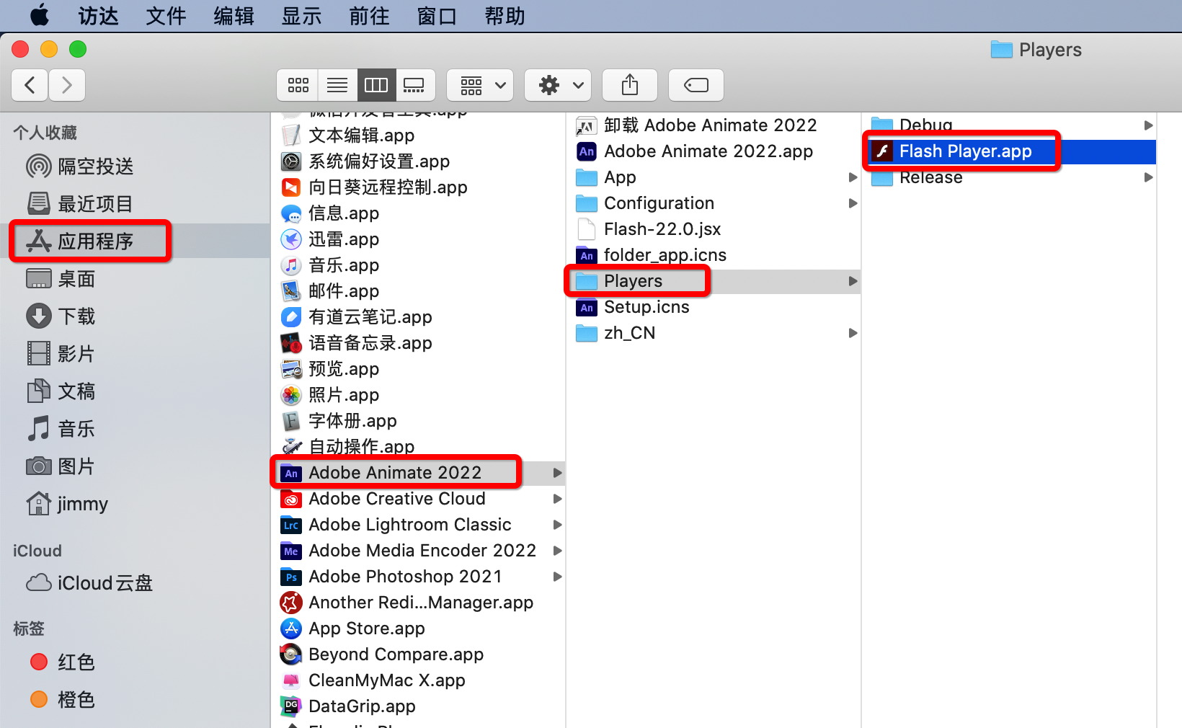Click the Share toolbar icon
1182x728 pixels.
pyautogui.click(x=630, y=85)
